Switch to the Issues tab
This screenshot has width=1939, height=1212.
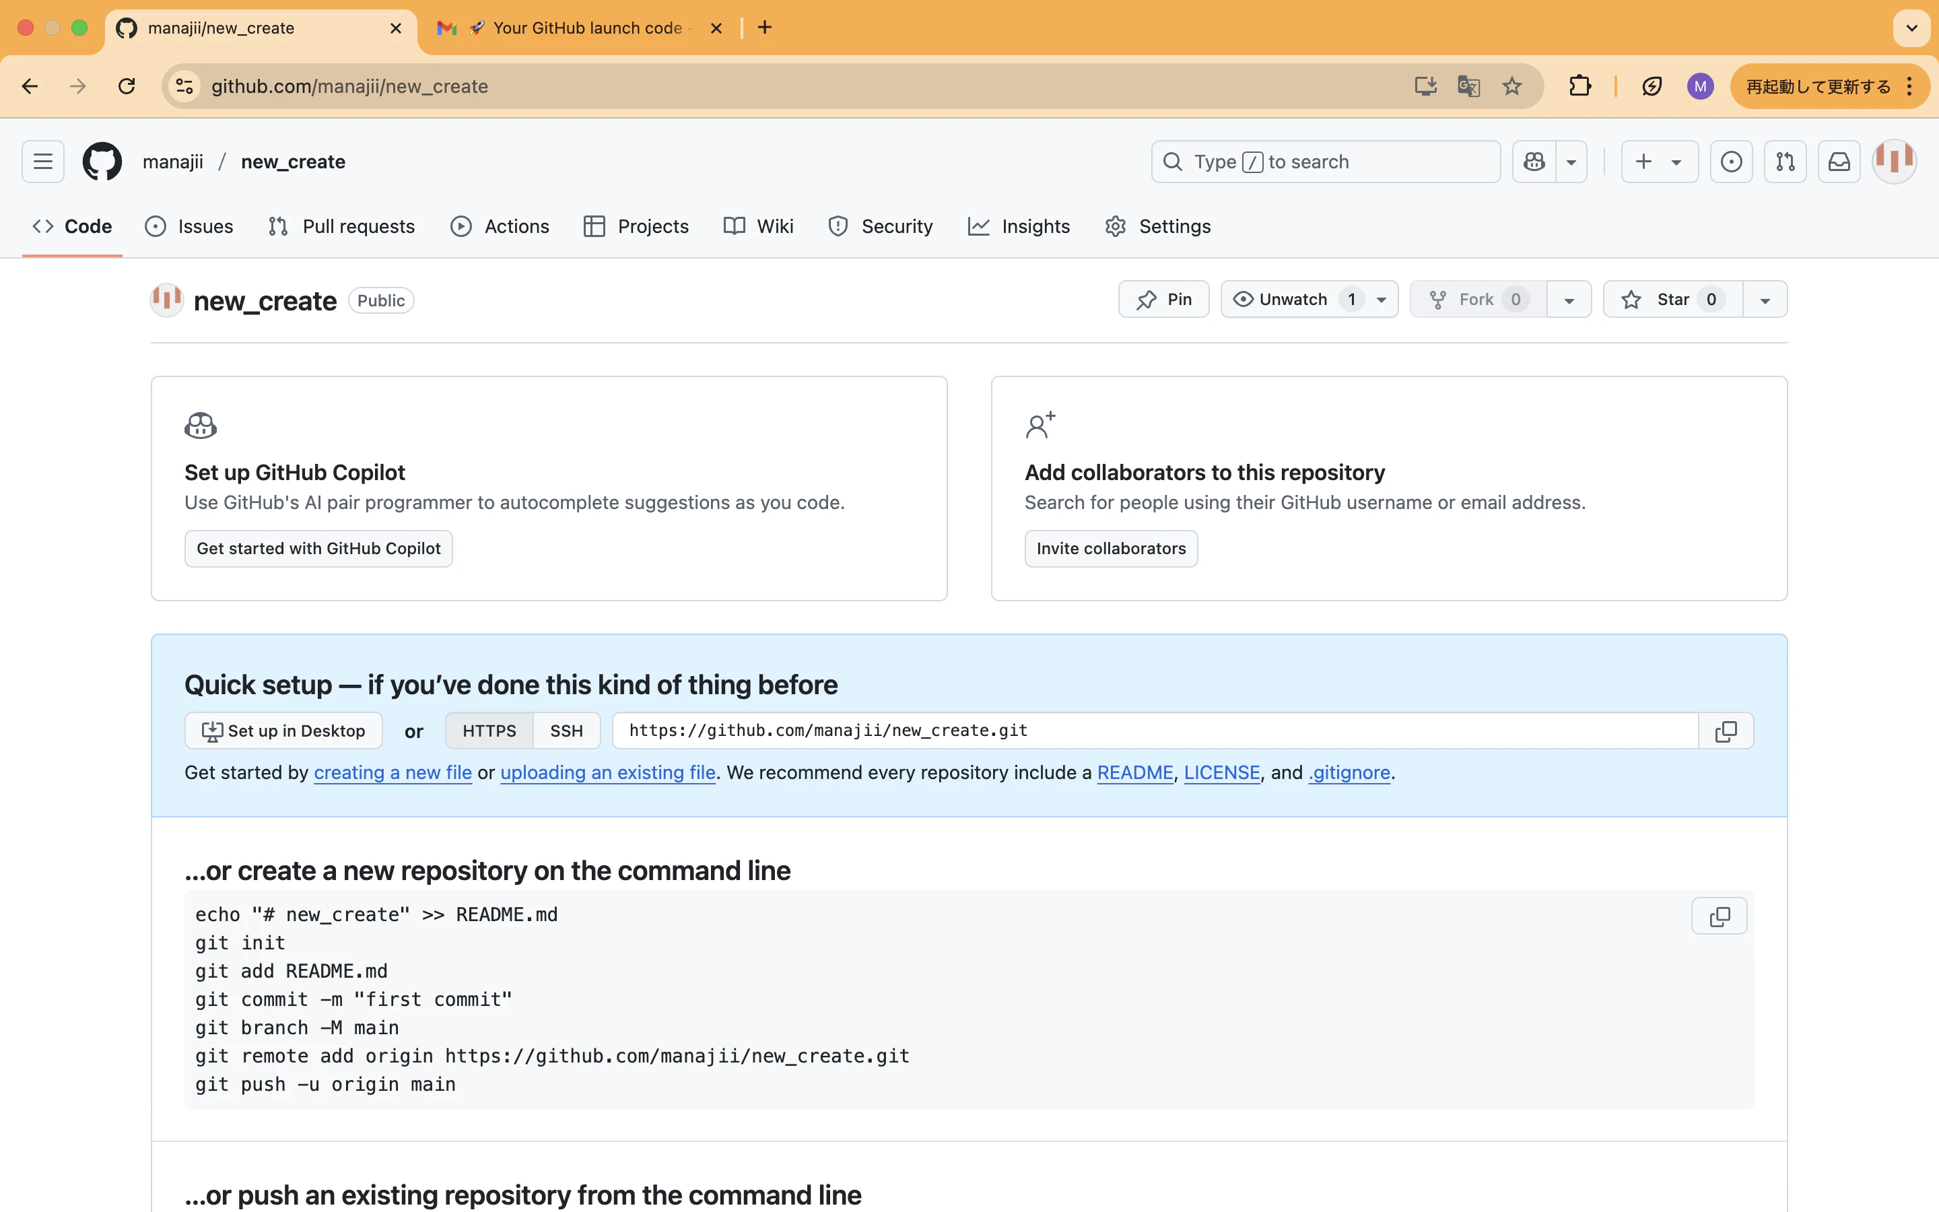189,227
